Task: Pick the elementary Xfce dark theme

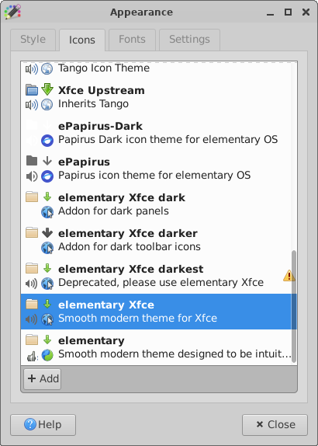Action: (158, 204)
